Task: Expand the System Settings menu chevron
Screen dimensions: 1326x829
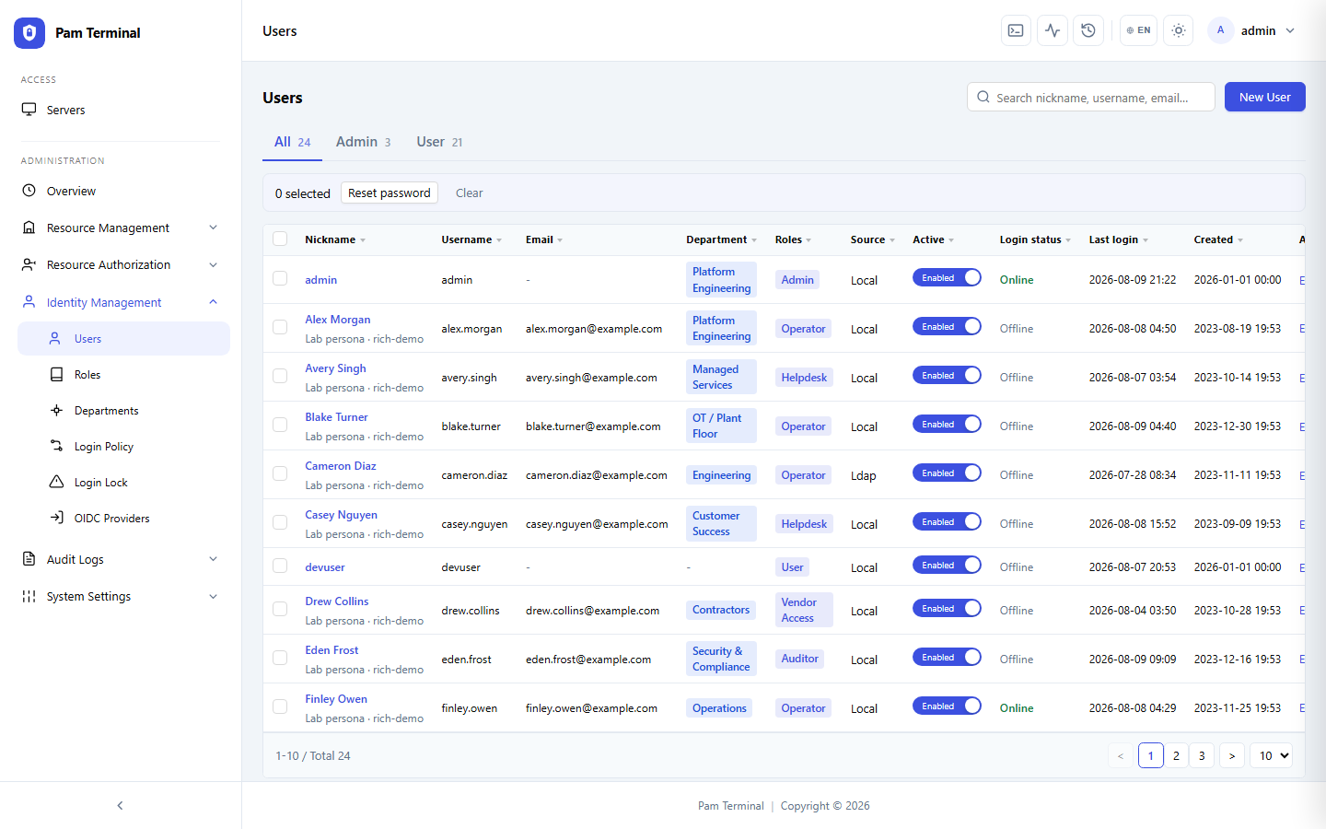Action: pyautogui.click(x=213, y=596)
